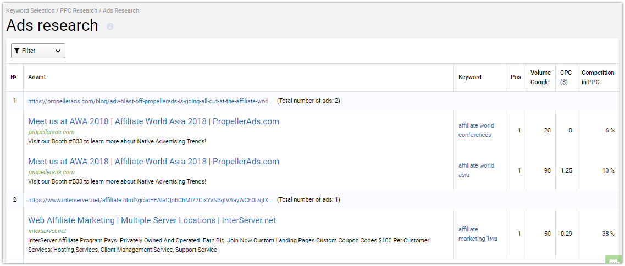Image resolution: width=625 pixels, height=266 pixels.
Task: Click the info icon beside Ads research
Action: tap(110, 26)
